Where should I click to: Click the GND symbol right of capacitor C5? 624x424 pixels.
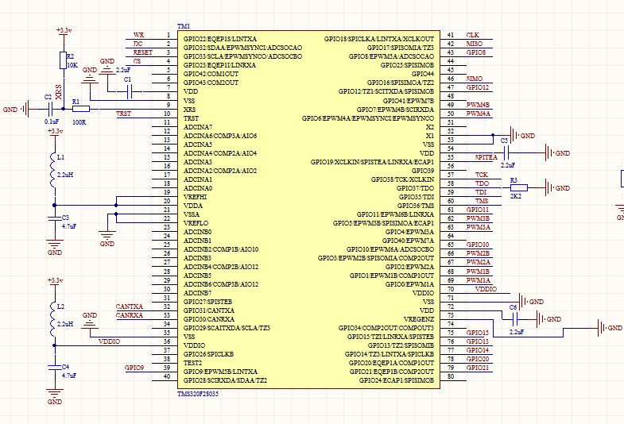coord(557,152)
